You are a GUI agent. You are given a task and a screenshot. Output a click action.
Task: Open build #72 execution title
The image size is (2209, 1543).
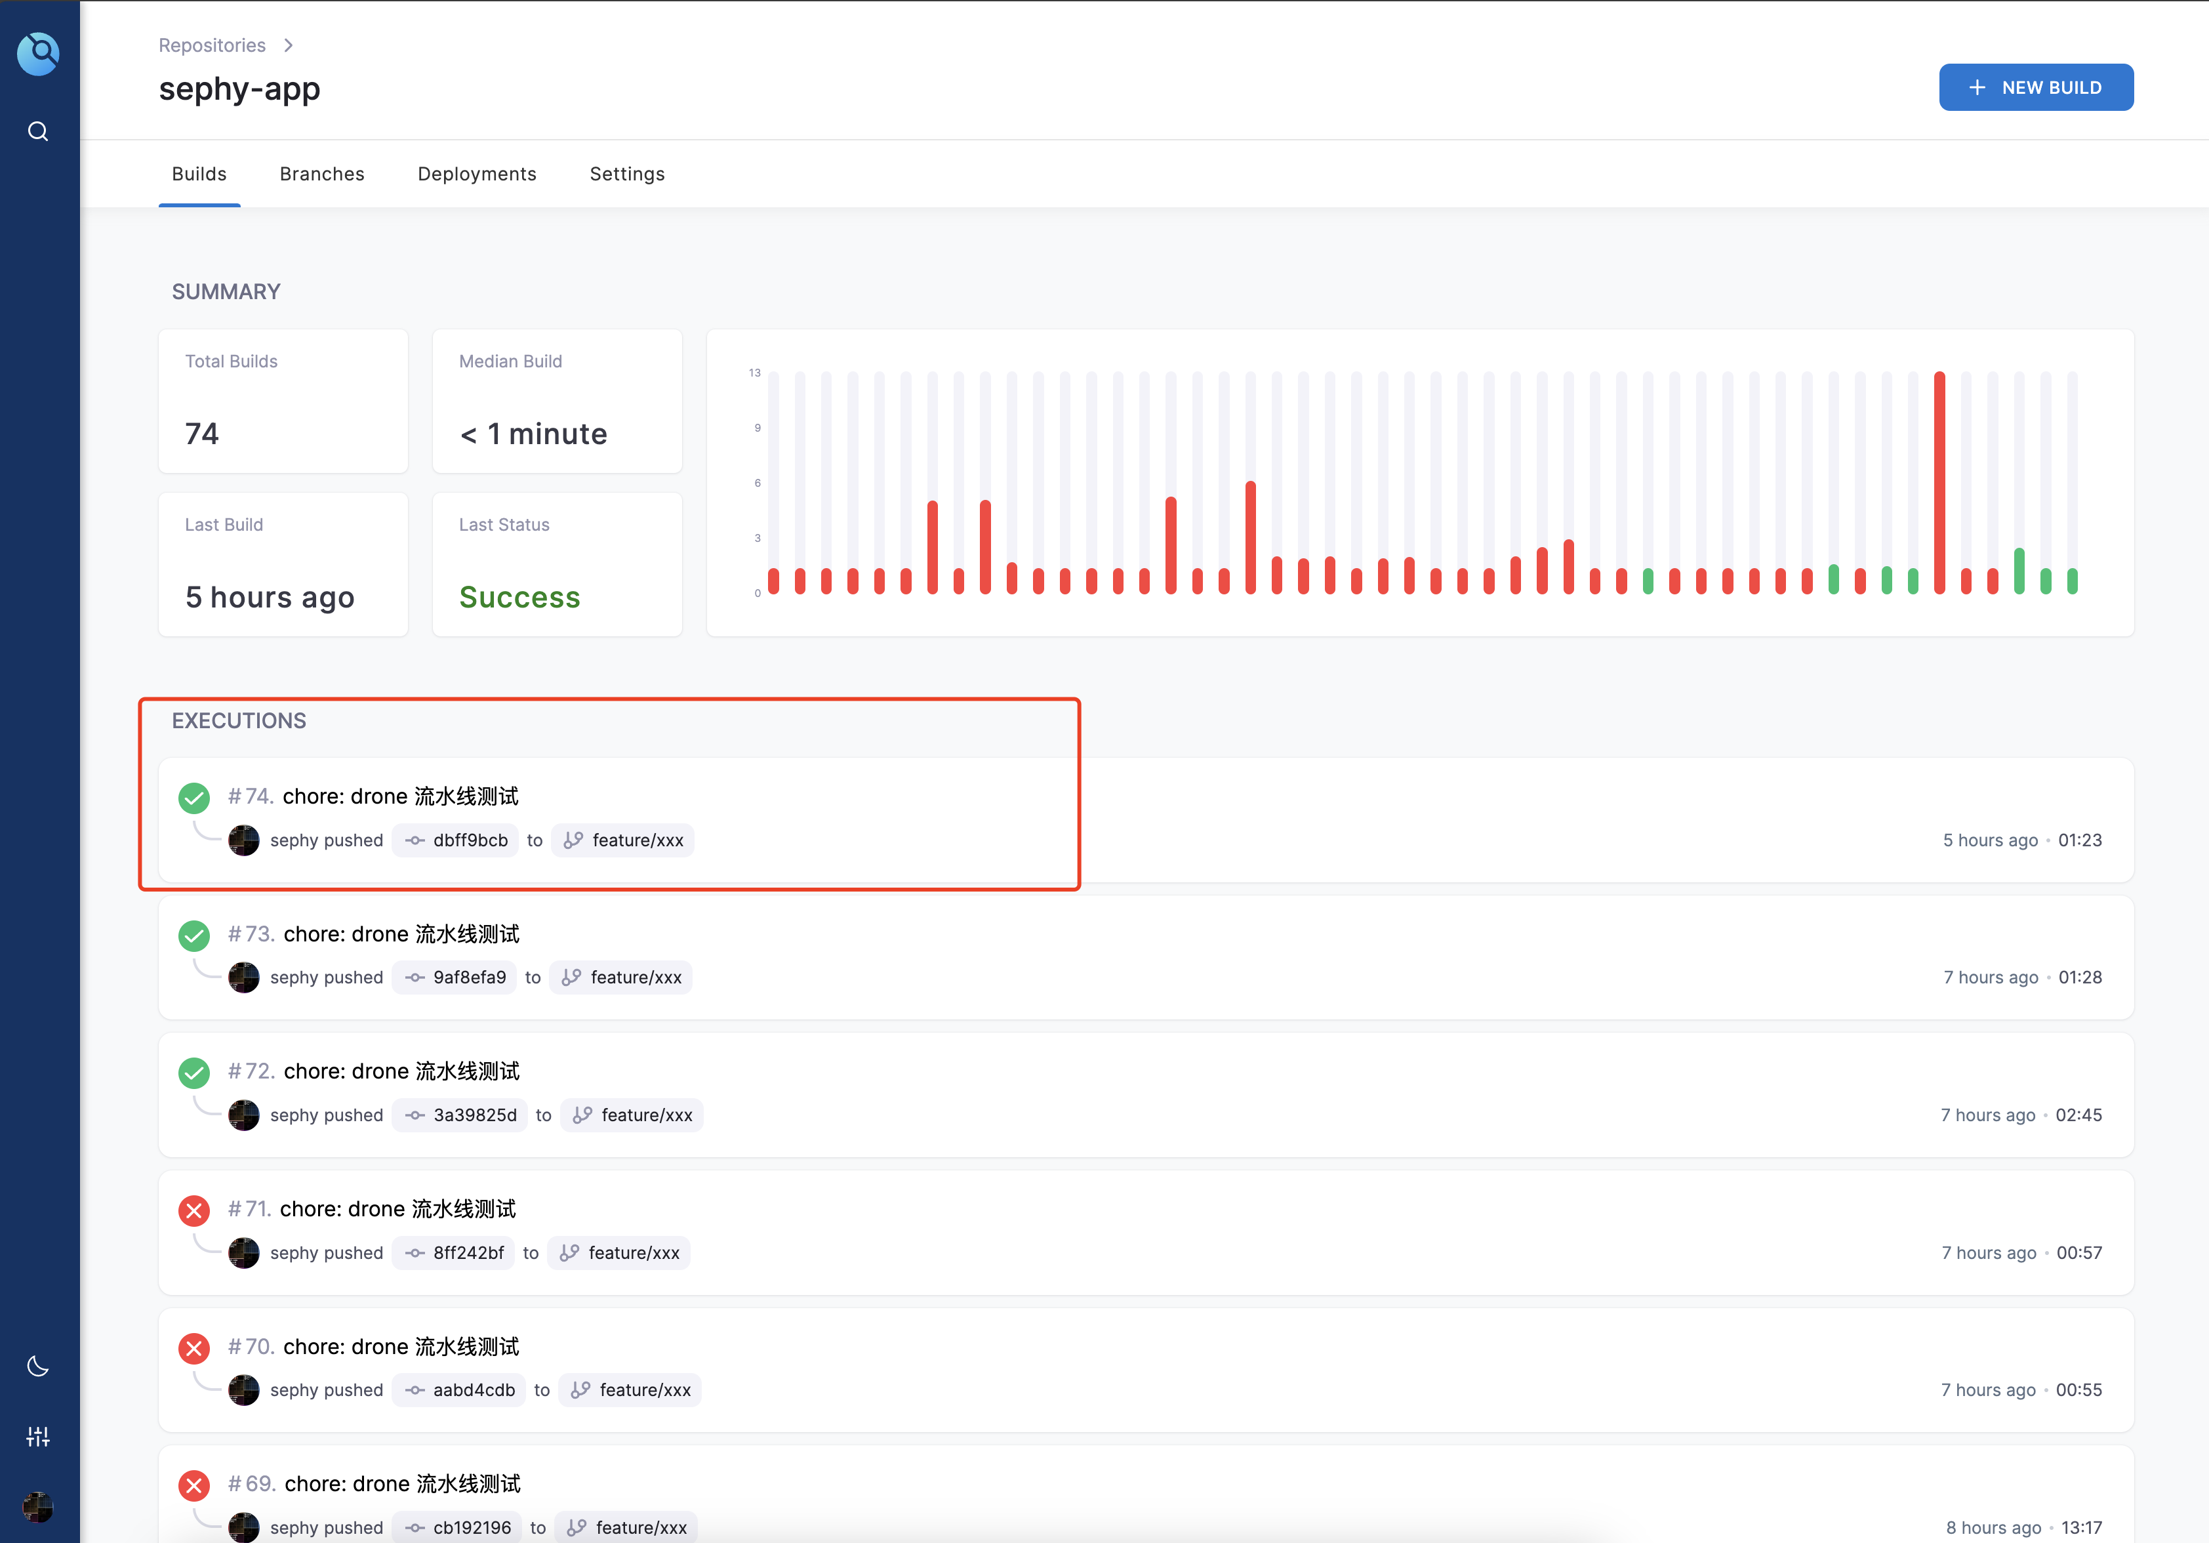(x=401, y=1073)
